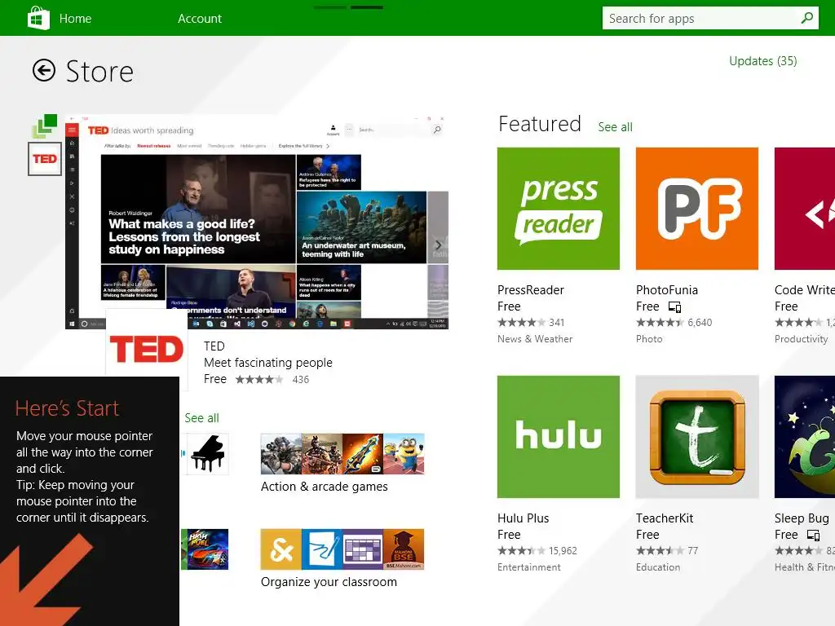Screen dimensions: 835x626
Task: Open the Action & arcade games collection
Action: pos(342,463)
